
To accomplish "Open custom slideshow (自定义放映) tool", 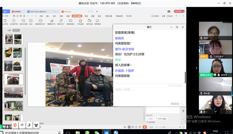I will pos(24,22).
